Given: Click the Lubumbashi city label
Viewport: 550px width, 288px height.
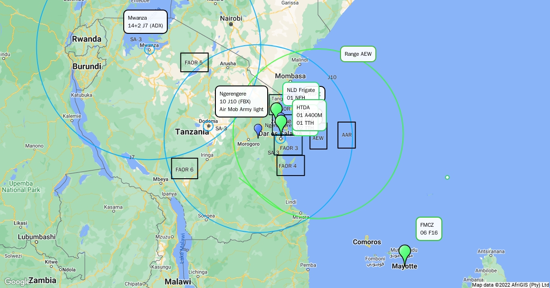Looking at the screenshot, I should [37, 237].
